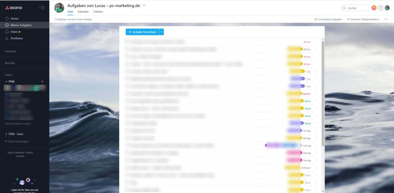
Task: Open Portfolios from the sidebar
Action: pos(17,38)
